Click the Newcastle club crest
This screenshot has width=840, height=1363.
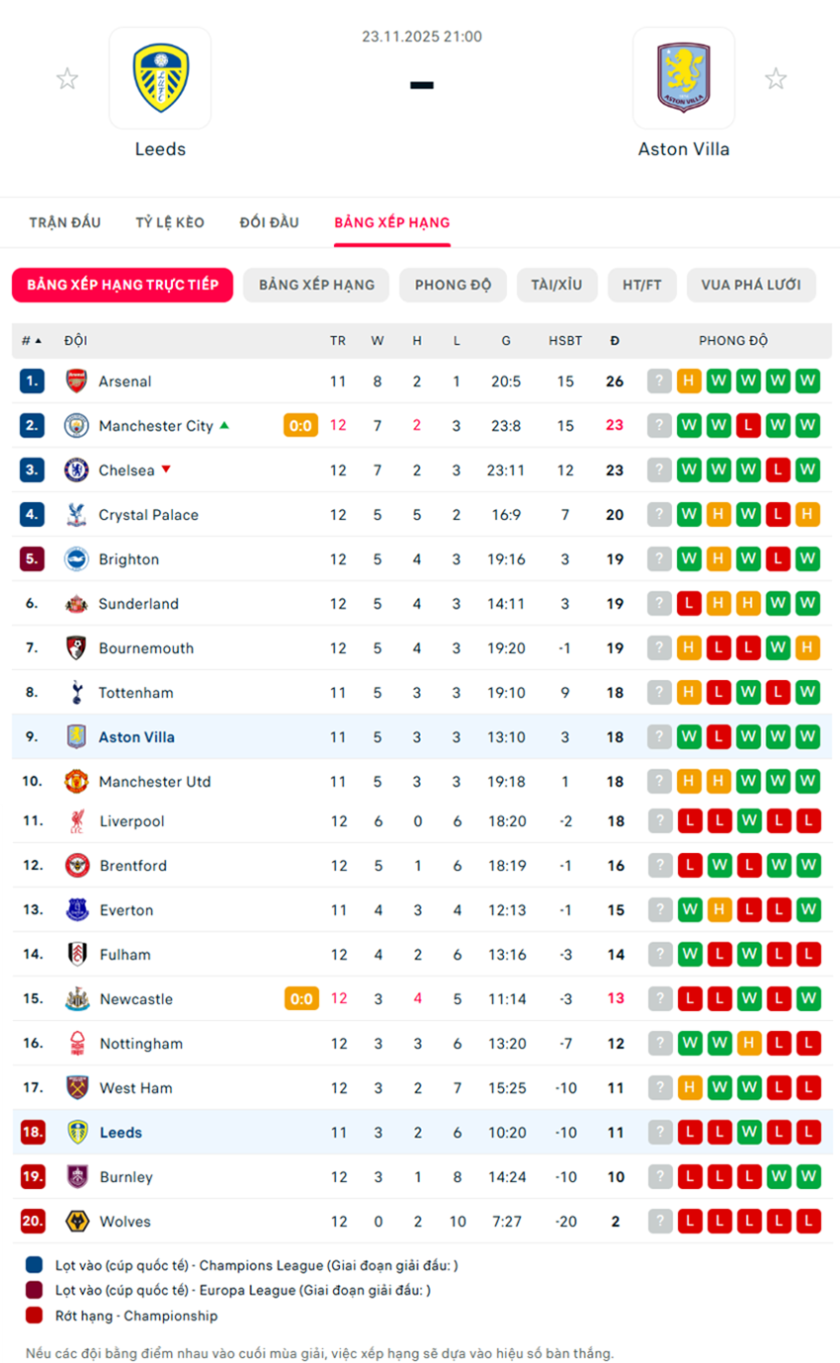77,999
